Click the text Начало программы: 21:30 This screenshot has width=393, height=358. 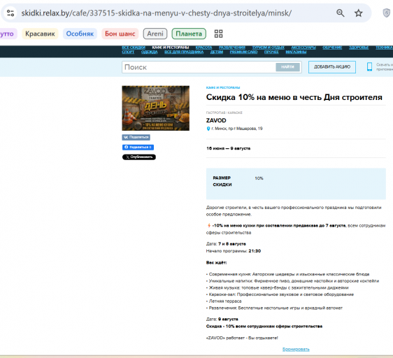coord(234,251)
